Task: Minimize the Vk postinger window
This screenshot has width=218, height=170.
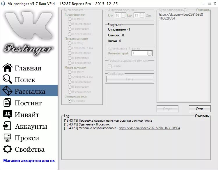Action: point(203,4)
